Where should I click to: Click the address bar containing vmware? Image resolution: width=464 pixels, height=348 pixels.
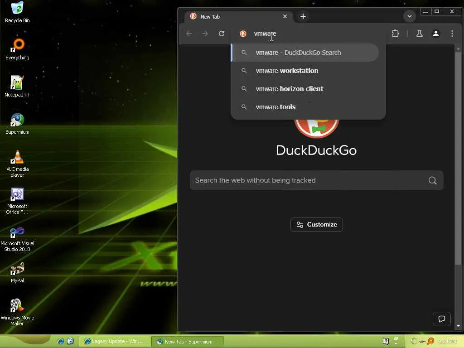click(309, 34)
